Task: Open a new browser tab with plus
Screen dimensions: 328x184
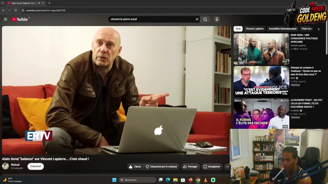Action: pyautogui.click(x=49, y=3)
